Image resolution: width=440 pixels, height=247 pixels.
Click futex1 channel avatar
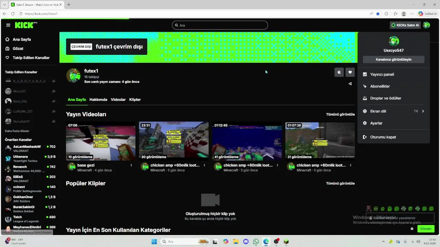(x=73, y=75)
